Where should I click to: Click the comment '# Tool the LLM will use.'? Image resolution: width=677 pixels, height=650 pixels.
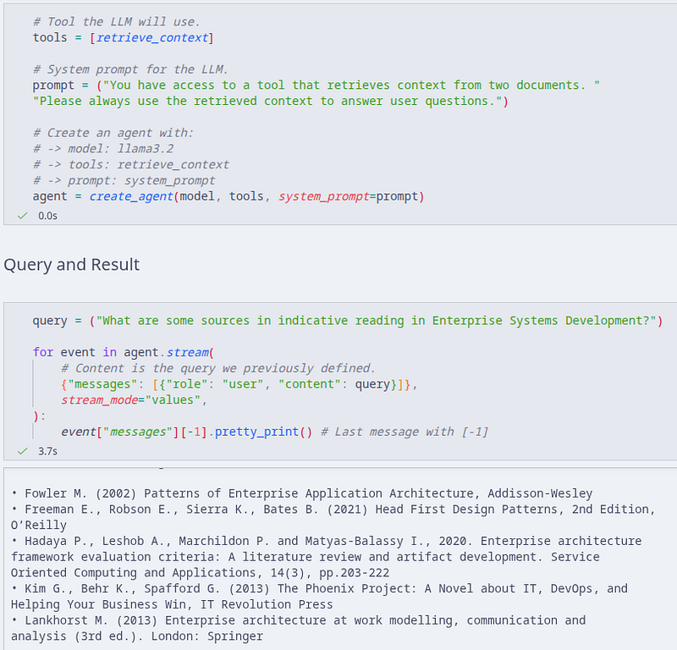(117, 22)
